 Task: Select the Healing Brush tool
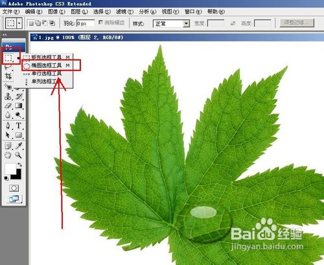[8, 87]
